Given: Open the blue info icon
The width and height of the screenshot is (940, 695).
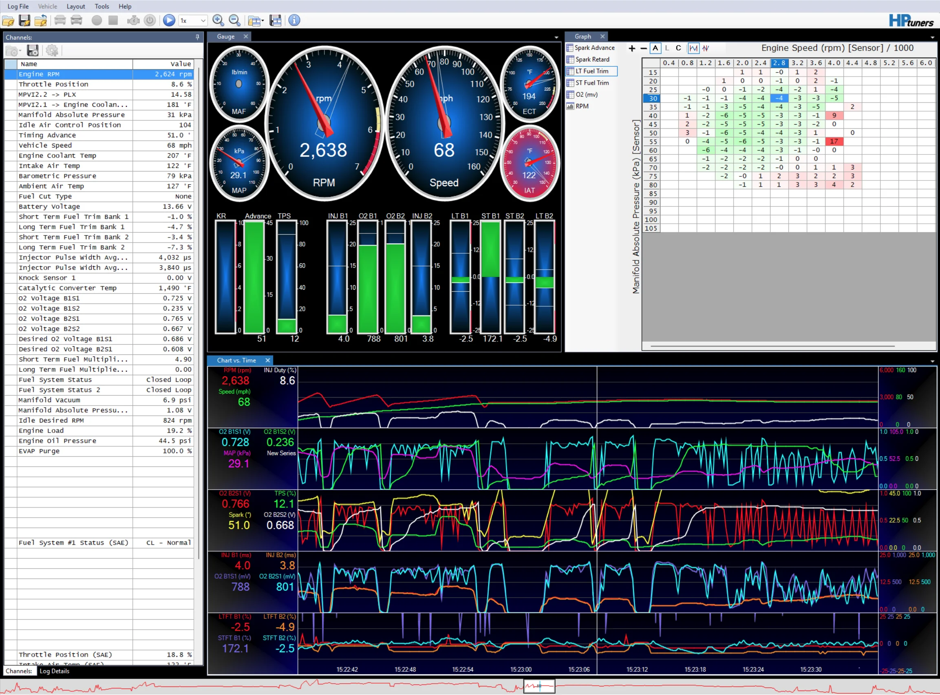Looking at the screenshot, I should pyautogui.click(x=294, y=20).
